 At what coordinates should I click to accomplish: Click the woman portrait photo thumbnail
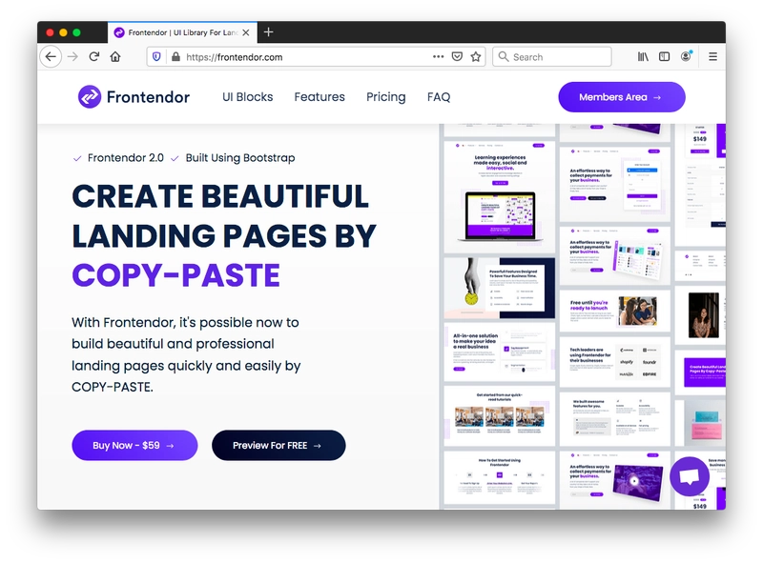[x=703, y=315]
